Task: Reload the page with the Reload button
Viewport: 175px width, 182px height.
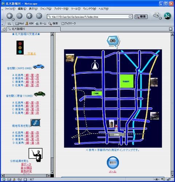Action: (x=29, y=16)
